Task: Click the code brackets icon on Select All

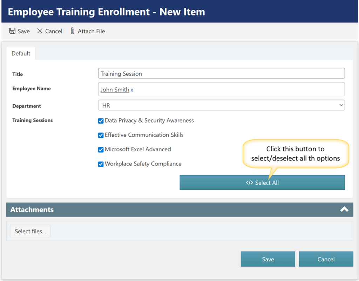Action: click(249, 183)
